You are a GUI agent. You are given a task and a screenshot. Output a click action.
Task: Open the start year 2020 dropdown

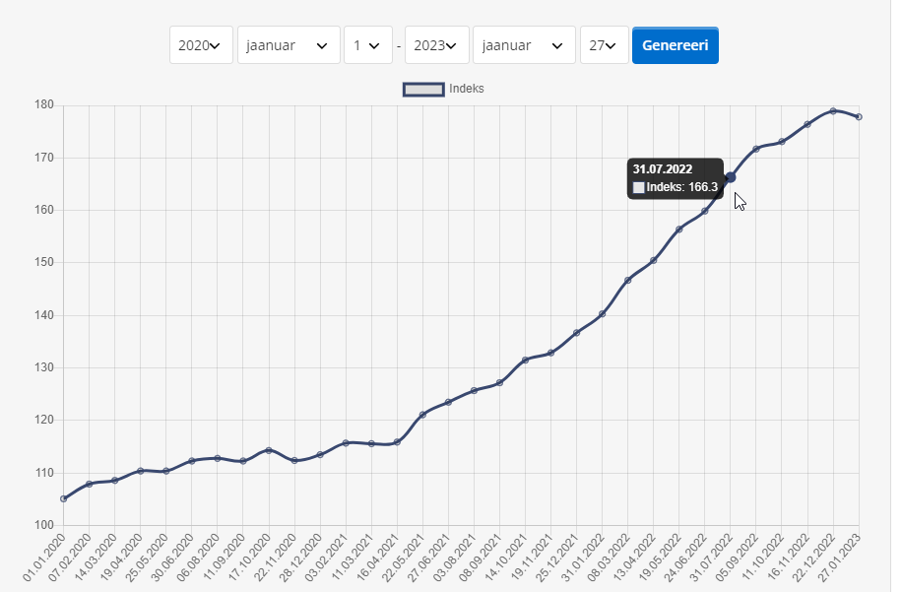[201, 45]
